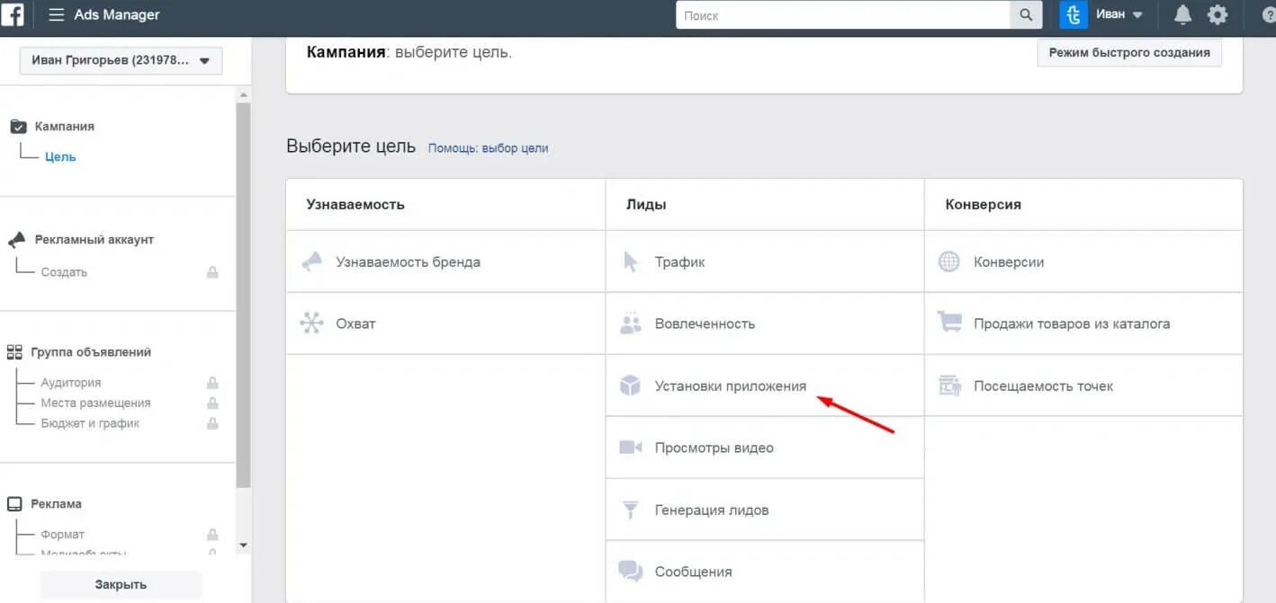Click the sidebar vertical scrollbar thumb

coord(243,297)
